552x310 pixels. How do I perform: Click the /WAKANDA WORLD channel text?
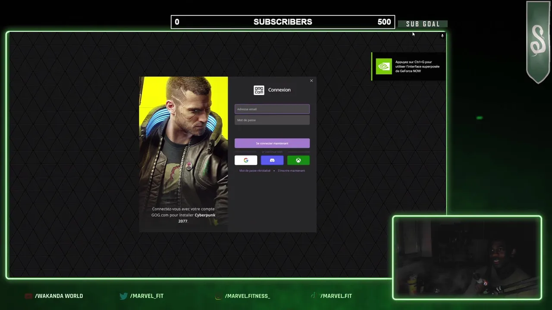pos(59,296)
